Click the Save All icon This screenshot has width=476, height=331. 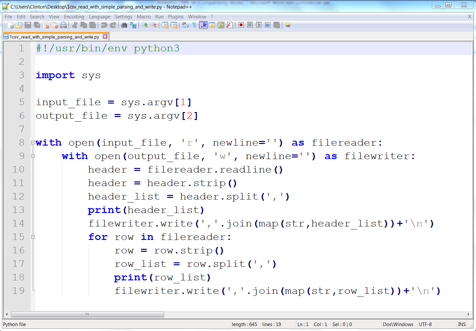[x=36, y=25]
